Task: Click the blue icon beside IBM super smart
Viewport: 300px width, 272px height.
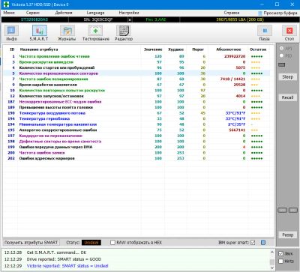Action: 263,243
